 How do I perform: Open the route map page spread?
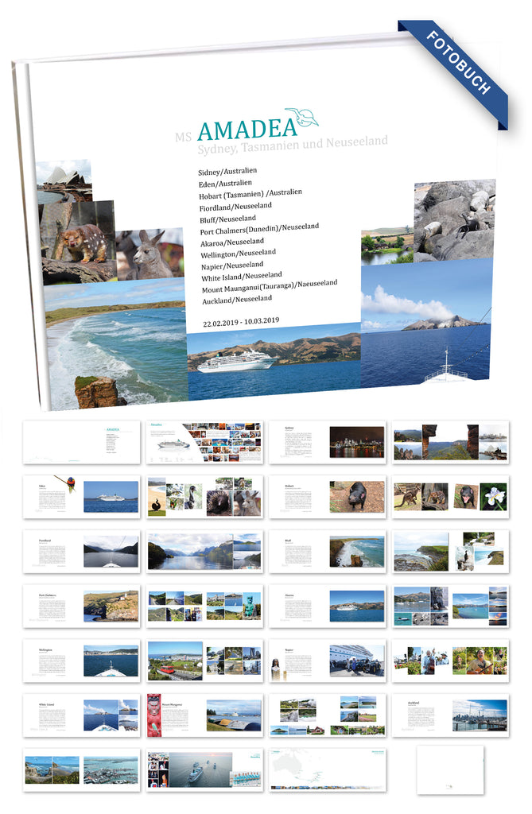(327, 769)
